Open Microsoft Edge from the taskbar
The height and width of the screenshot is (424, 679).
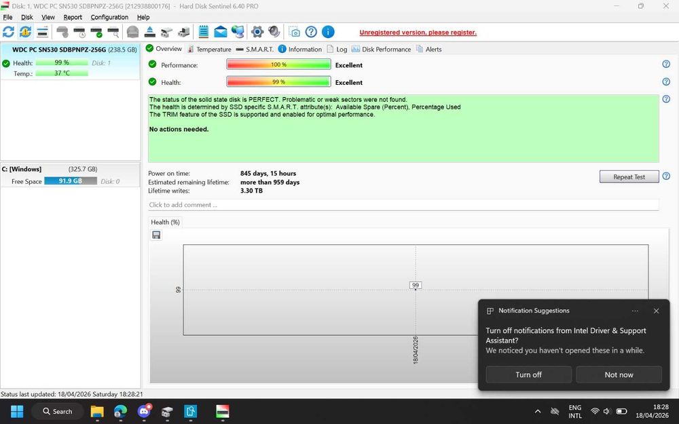coord(120,412)
